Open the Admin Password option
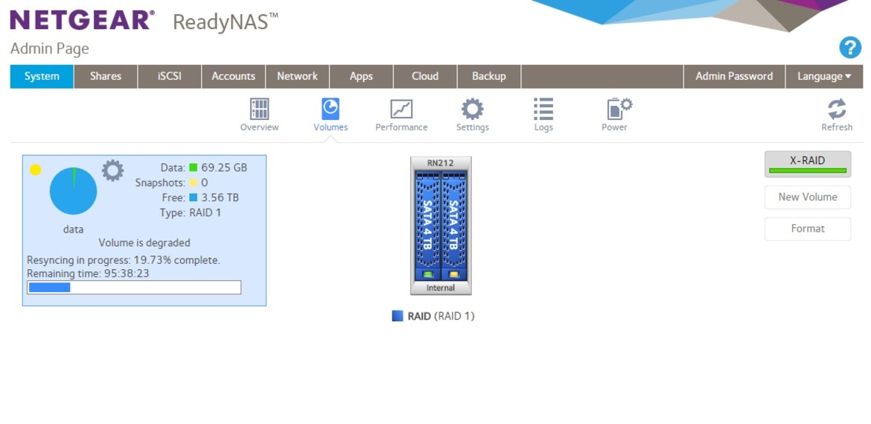871x424 pixels. 734,76
